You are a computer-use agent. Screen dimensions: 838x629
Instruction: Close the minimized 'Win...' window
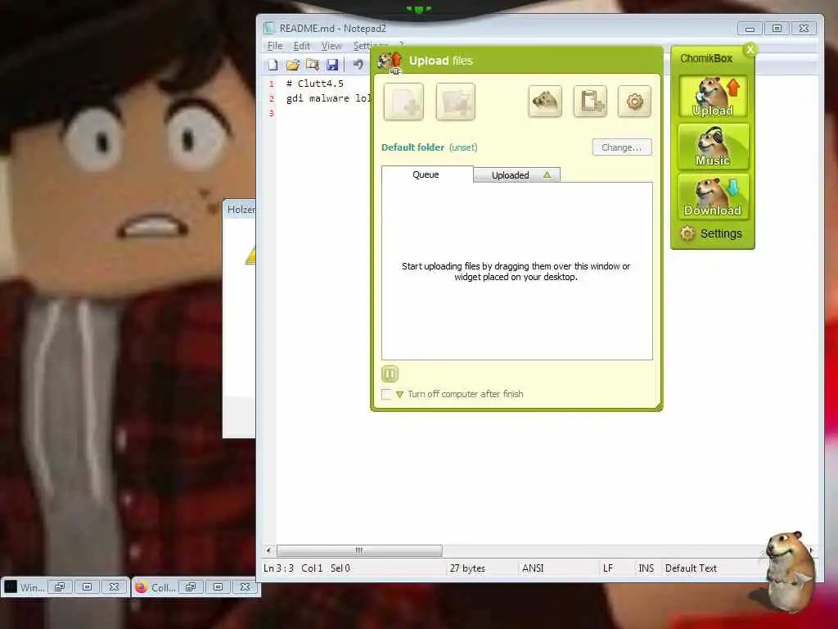[114, 586]
